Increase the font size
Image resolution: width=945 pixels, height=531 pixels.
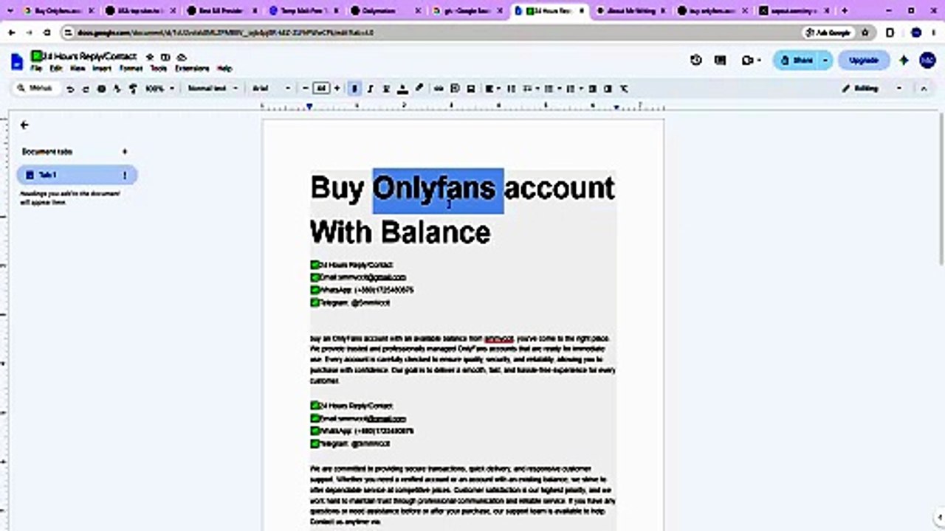click(337, 88)
